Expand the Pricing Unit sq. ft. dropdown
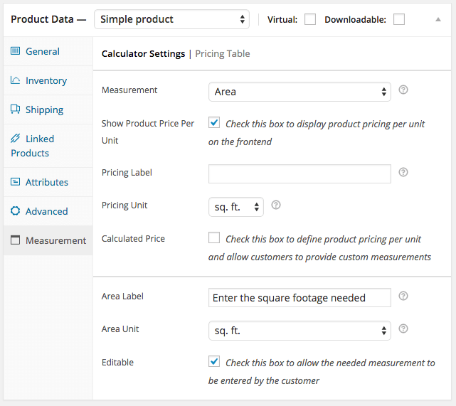 point(236,206)
